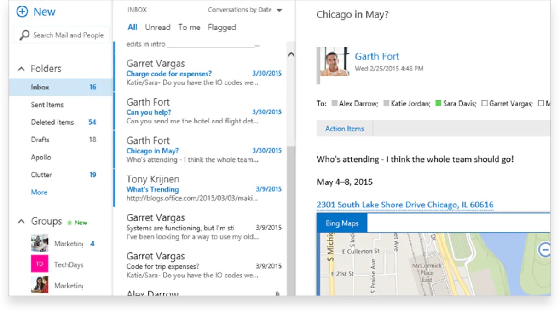
Task: Switch to the Unread filter tab
Action: 157,27
